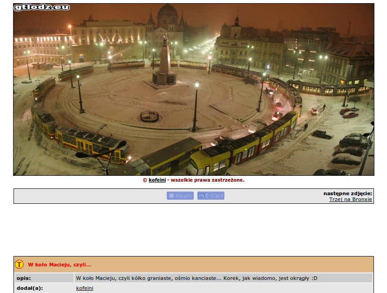This screenshot has height=293, width=387.
Task: Send photo as E-Card
Action: pos(211,196)
